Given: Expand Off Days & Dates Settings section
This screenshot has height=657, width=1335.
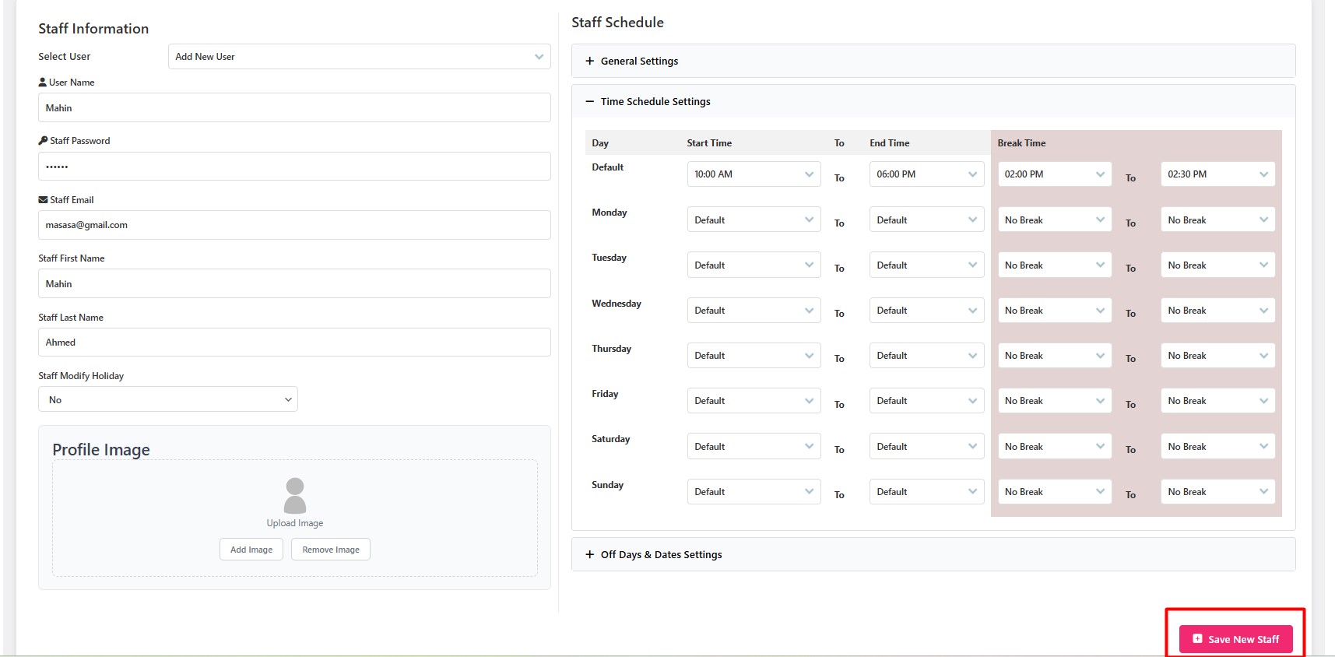Looking at the screenshot, I should [661, 554].
